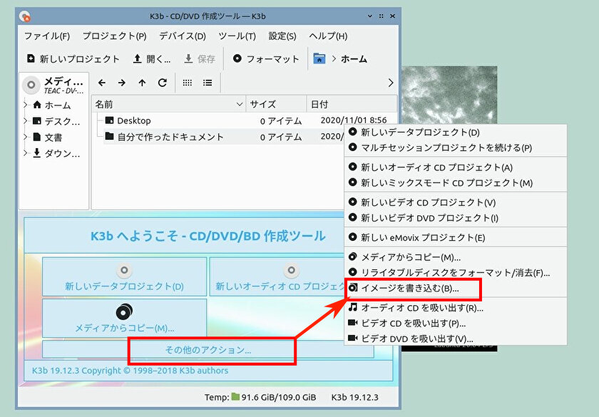Choose 新しいビデオ CD プロジェクト(V)
This screenshot has height=417, width=599.
click(x=456, y=202)
